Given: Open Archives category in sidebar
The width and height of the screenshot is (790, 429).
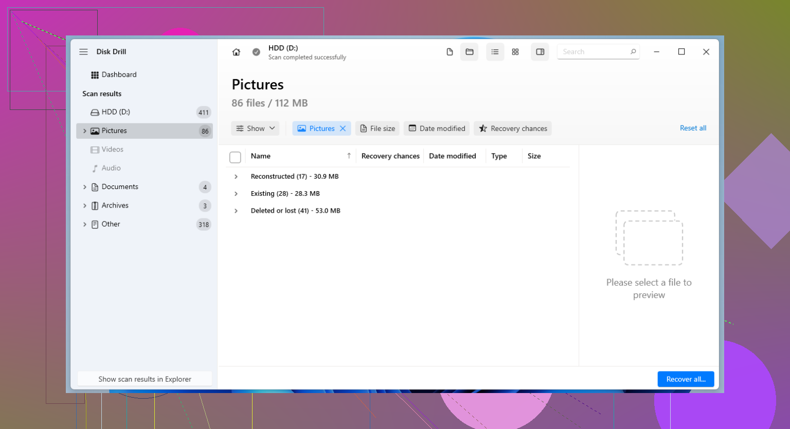Looking at the screenshot, I should tap(145, 206).
